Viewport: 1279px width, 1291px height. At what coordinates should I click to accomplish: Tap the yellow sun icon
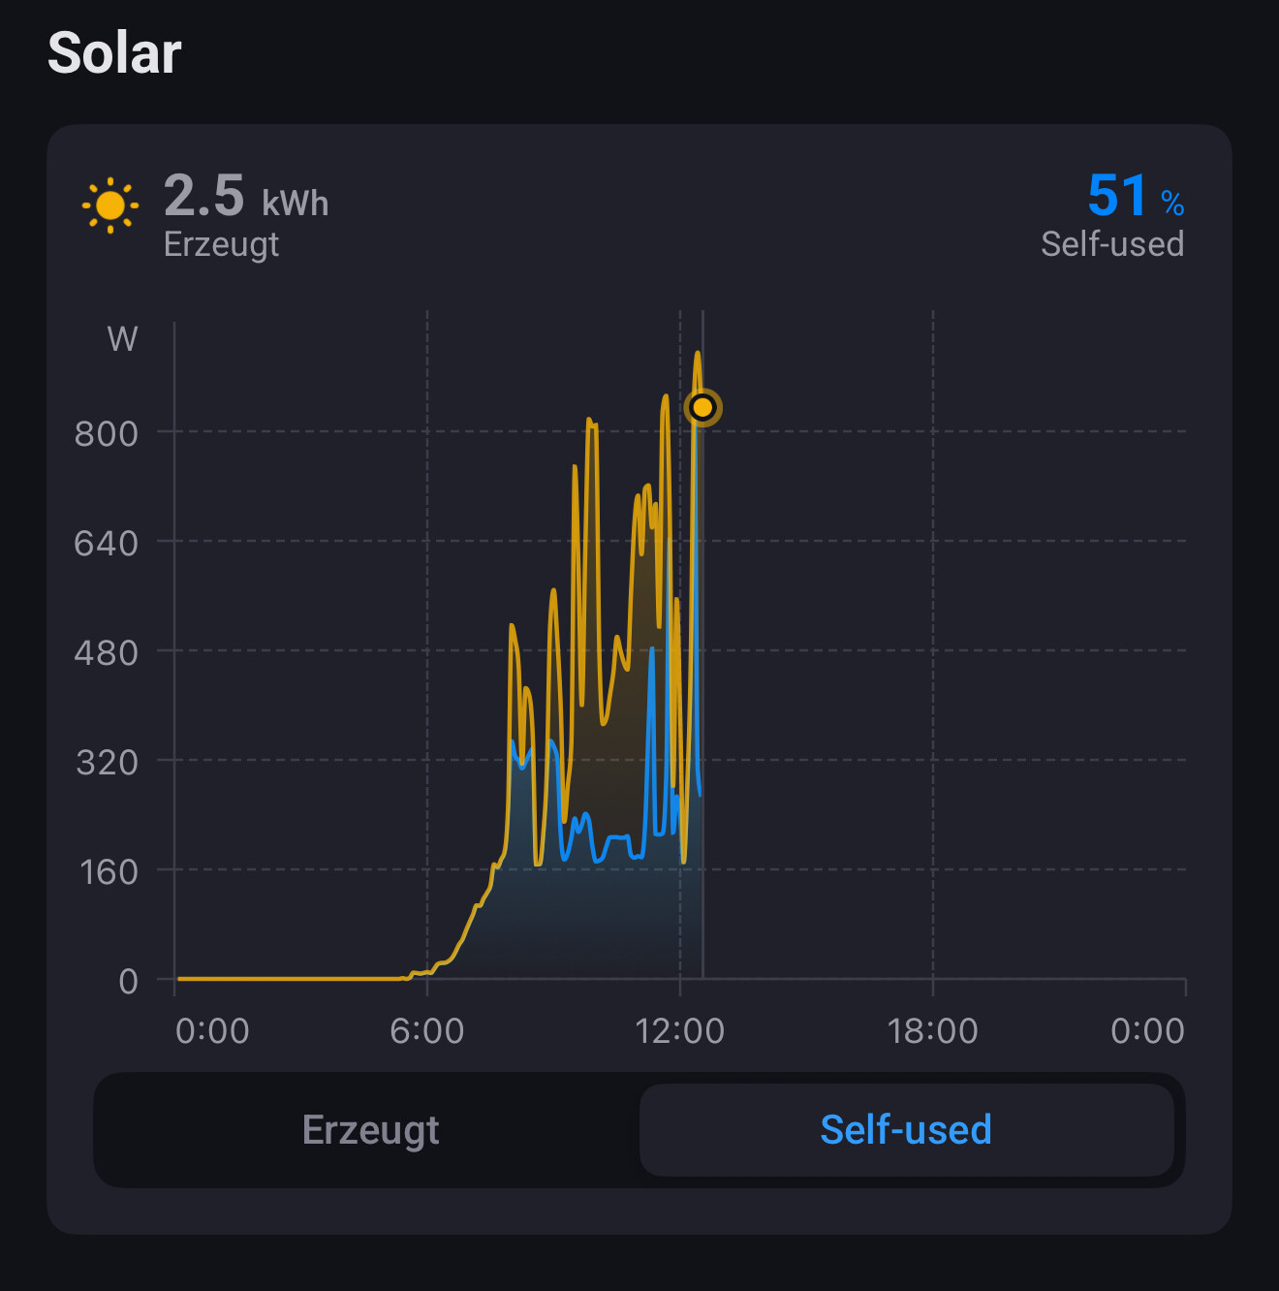tap(110, 205)
